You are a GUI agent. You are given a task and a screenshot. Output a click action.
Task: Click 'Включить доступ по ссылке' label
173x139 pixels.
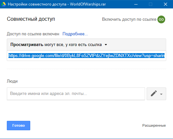click(x=129, y=19)
